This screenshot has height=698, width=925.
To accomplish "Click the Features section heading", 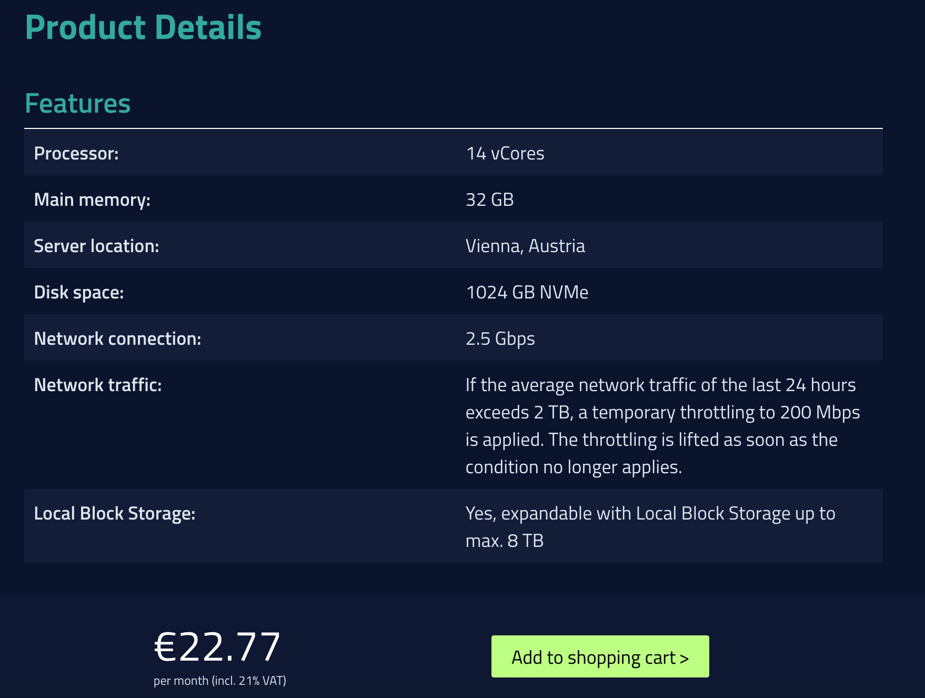I will [x=78, y=103].
